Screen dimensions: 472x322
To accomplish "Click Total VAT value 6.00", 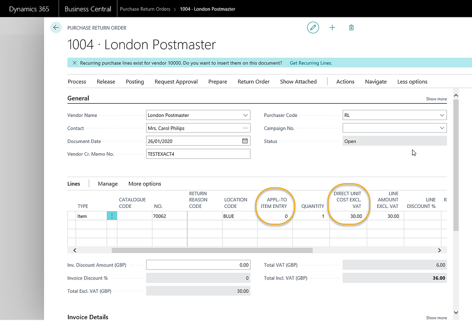I will [x=395, y=265].
